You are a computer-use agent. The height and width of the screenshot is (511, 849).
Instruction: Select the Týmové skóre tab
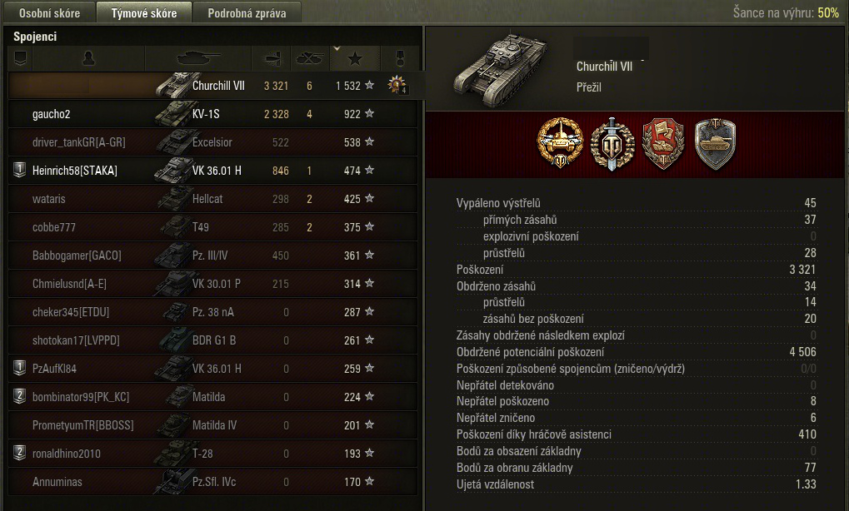click(144, 12)
